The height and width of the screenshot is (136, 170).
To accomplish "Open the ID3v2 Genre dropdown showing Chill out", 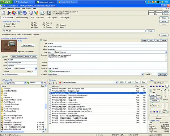I will pyautogui.click(x=166, y=52).
